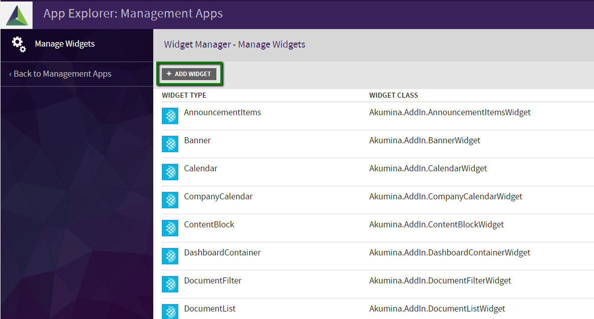Select the Calendar widget icon

coord(170,172)
